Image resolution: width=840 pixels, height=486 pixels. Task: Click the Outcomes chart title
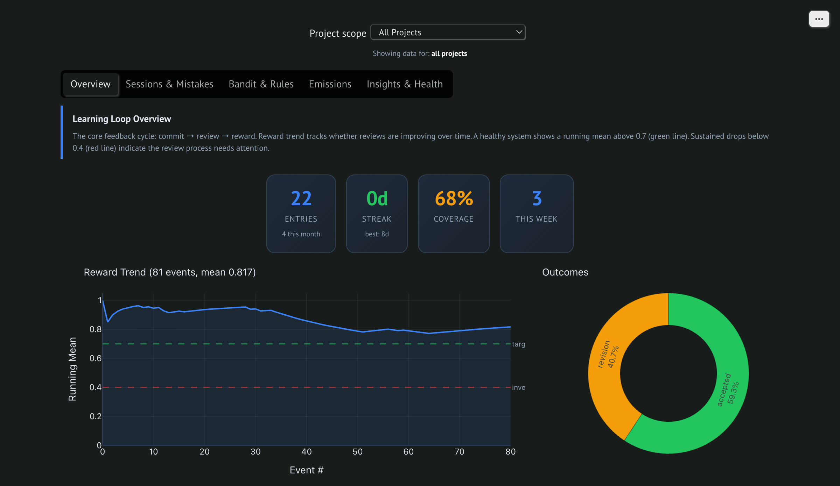click(x=565, y=272)
